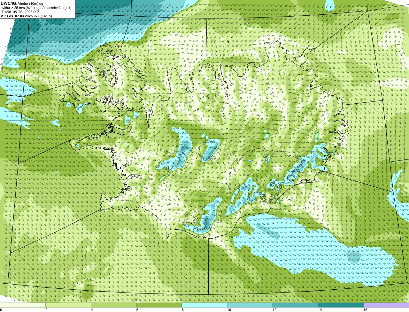Click the legend swatch between 6 and 8
Viewport: 409px width, 312px height.
pos(159,305)
